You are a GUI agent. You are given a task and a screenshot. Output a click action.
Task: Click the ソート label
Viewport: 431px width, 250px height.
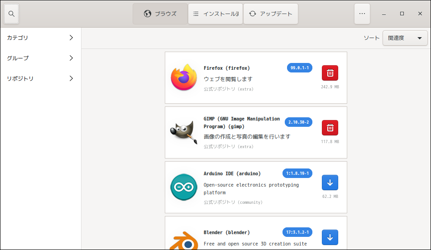(x=371, y=38)
